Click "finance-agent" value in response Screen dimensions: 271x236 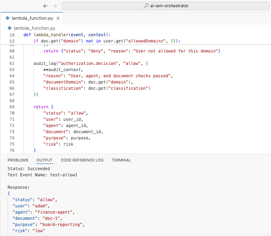coord(54,212)
